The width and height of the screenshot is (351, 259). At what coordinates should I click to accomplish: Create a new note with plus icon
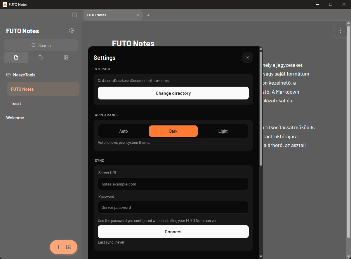tap(58, 247)
